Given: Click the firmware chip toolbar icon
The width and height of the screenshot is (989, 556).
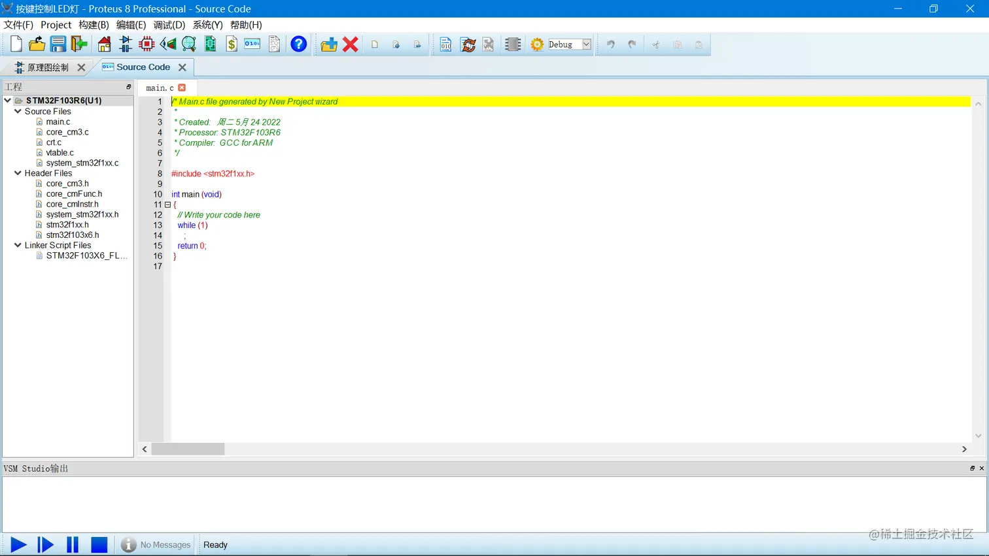Looking at the screenshot, I should pyautogui.click(x=513, y=44).
